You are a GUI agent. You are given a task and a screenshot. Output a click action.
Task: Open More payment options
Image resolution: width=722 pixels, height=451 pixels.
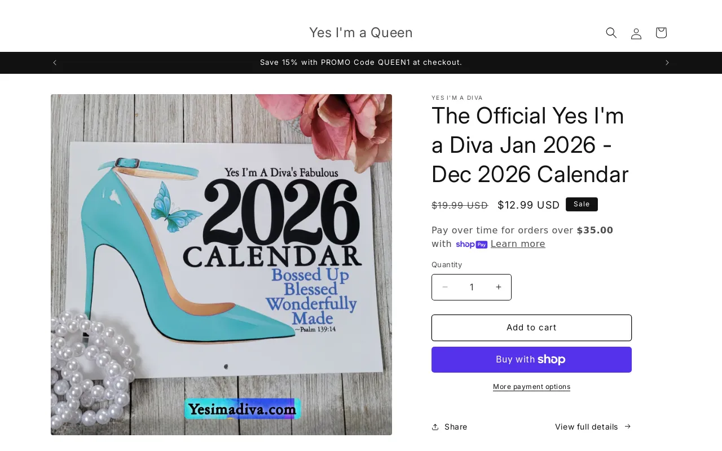pos(531,387)
